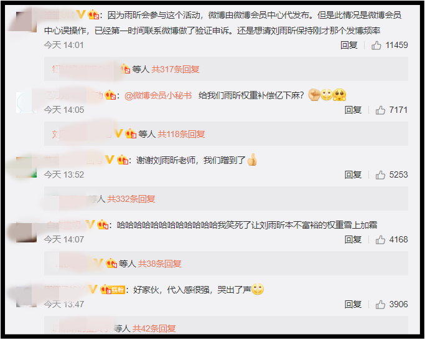
Task: Click 回复 on the 14:05 comment
Action: pyautogui.click(x=353, y=110)
